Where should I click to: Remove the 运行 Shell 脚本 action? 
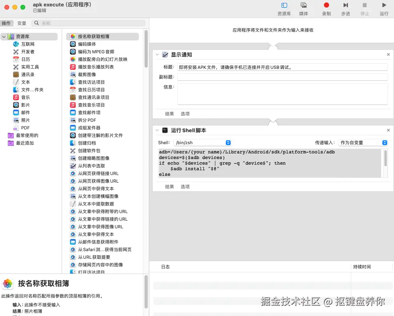click(388, 130)
